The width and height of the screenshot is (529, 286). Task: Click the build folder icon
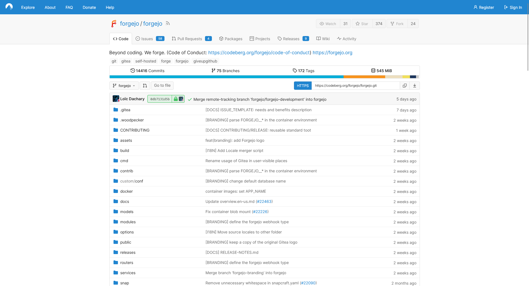click(x=116, y=150)
